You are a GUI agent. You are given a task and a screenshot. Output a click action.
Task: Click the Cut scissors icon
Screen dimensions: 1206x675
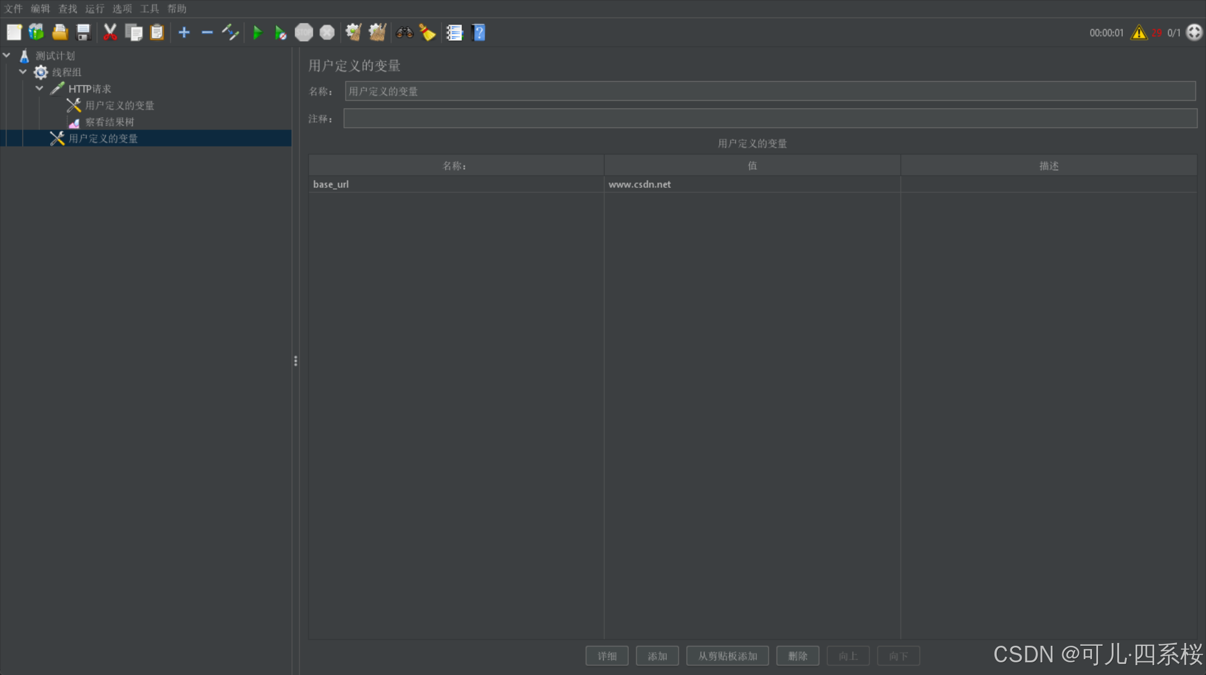pyautogui.click(x=110, y=33)
